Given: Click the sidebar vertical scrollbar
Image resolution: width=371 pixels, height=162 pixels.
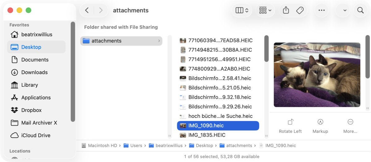Looking at the screenshot, I should click(x=73, y=71).
